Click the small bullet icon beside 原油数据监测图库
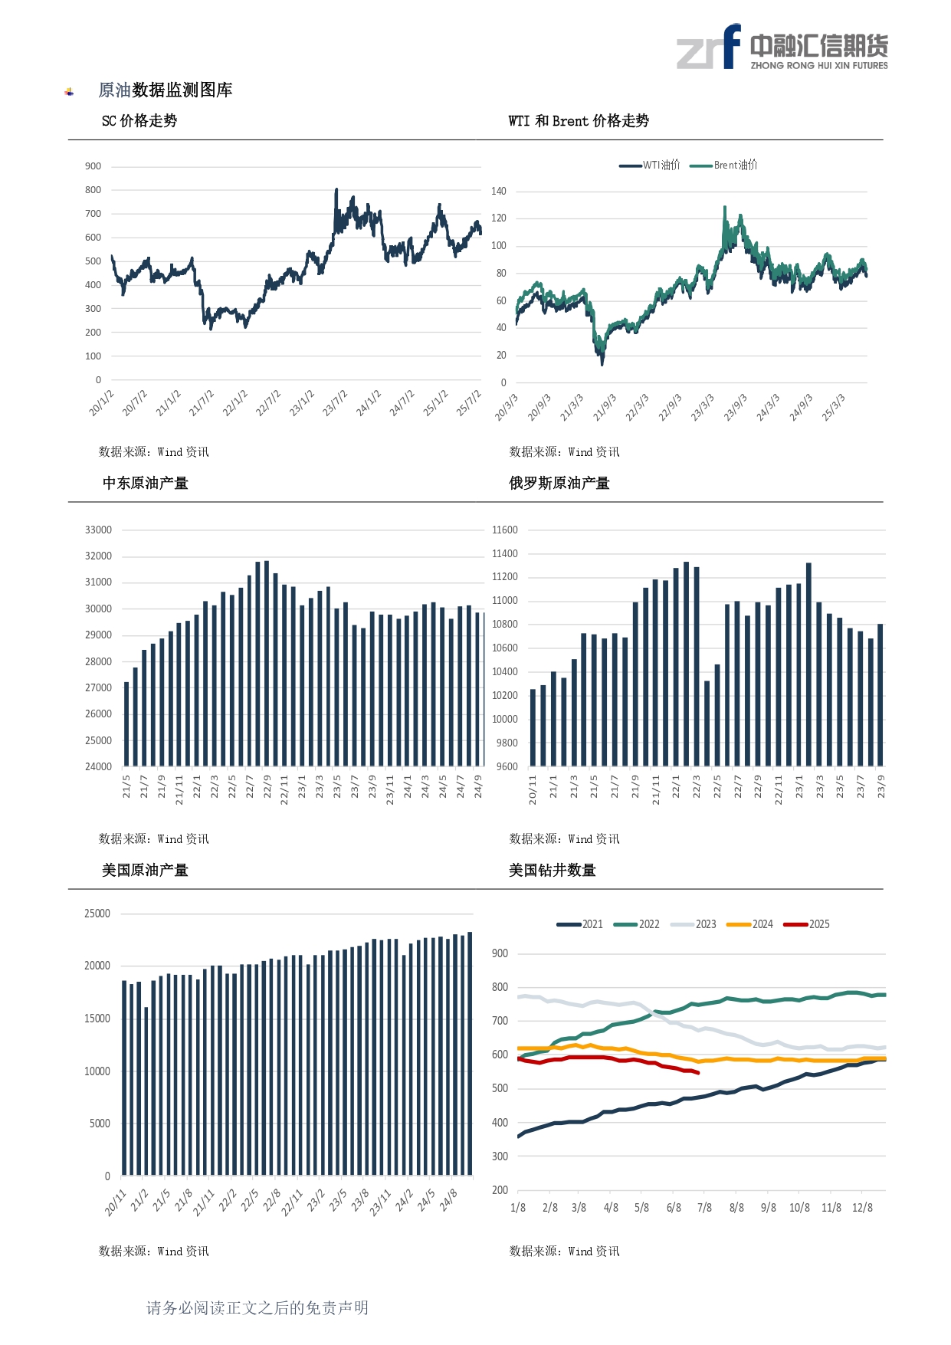The height and width of the screenshot is (1345, 951). (70, 92)
